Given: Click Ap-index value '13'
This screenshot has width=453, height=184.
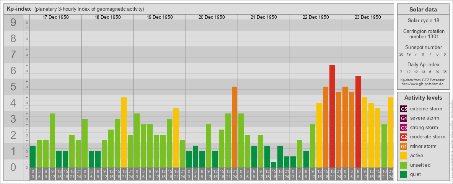Looking at the screenshot, I should click(423, 72).
